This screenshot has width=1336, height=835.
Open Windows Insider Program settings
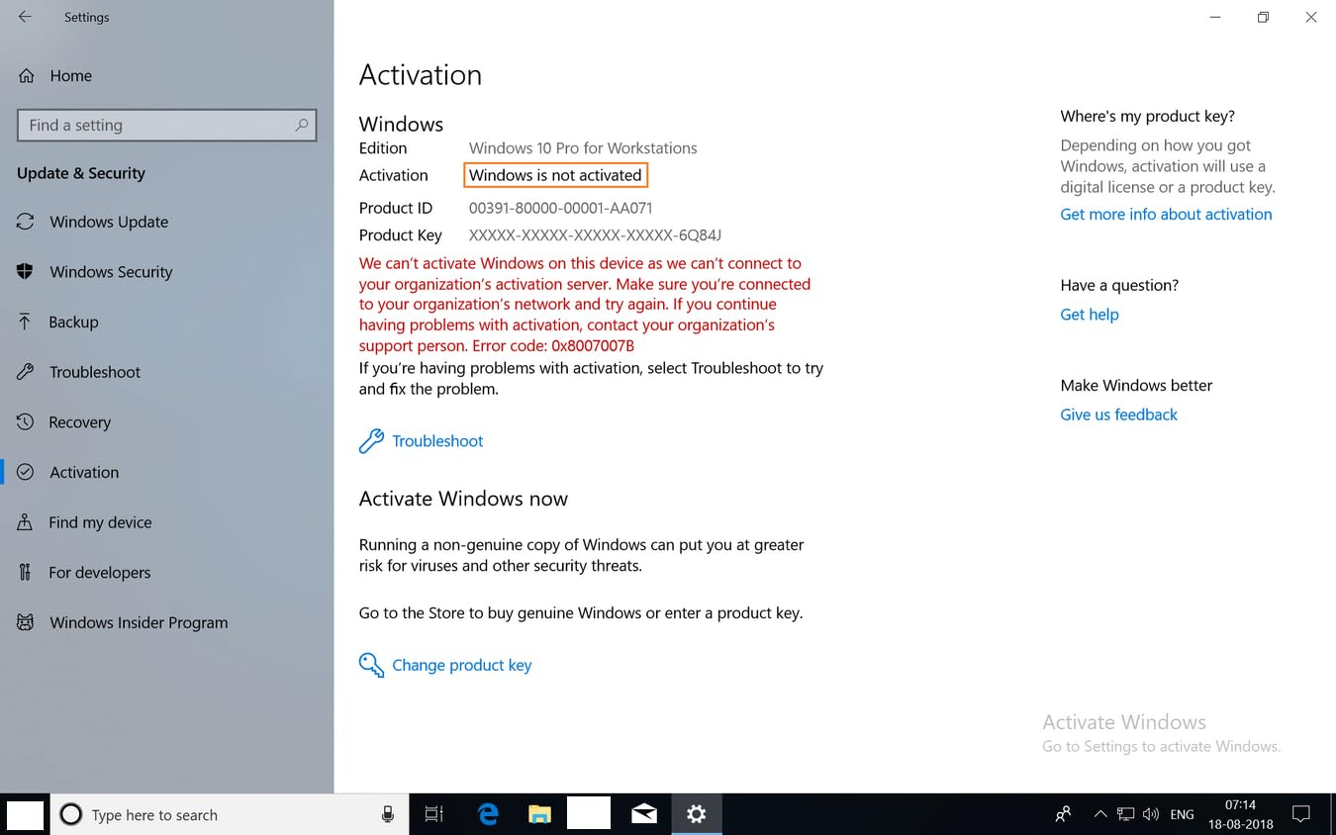click(x=139, y=622)
